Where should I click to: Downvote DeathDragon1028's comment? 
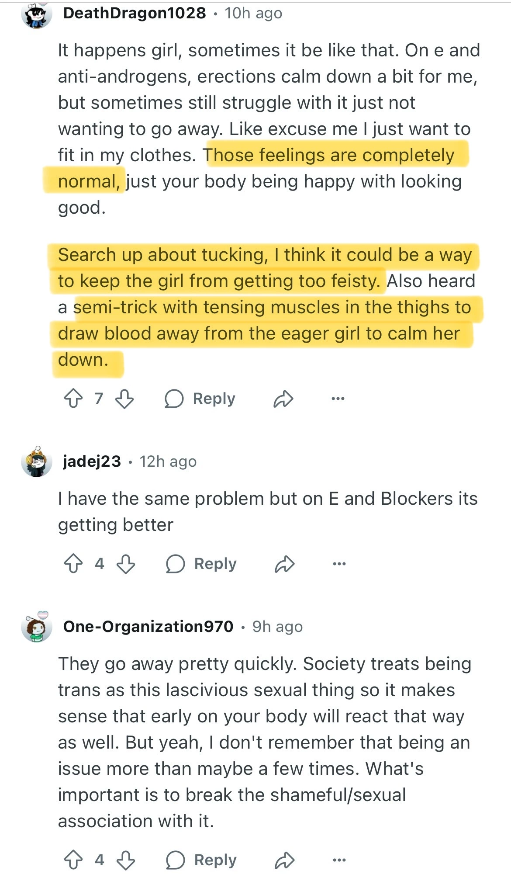(x=124, y=399)
